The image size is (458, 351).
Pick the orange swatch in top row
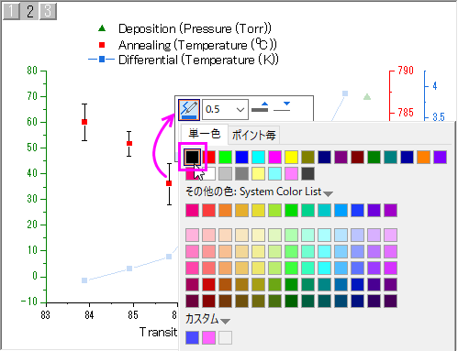pos(423,157)
